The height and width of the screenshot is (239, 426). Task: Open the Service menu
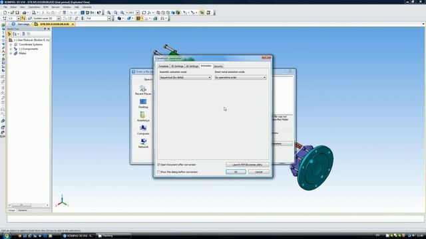coord(55,7)
